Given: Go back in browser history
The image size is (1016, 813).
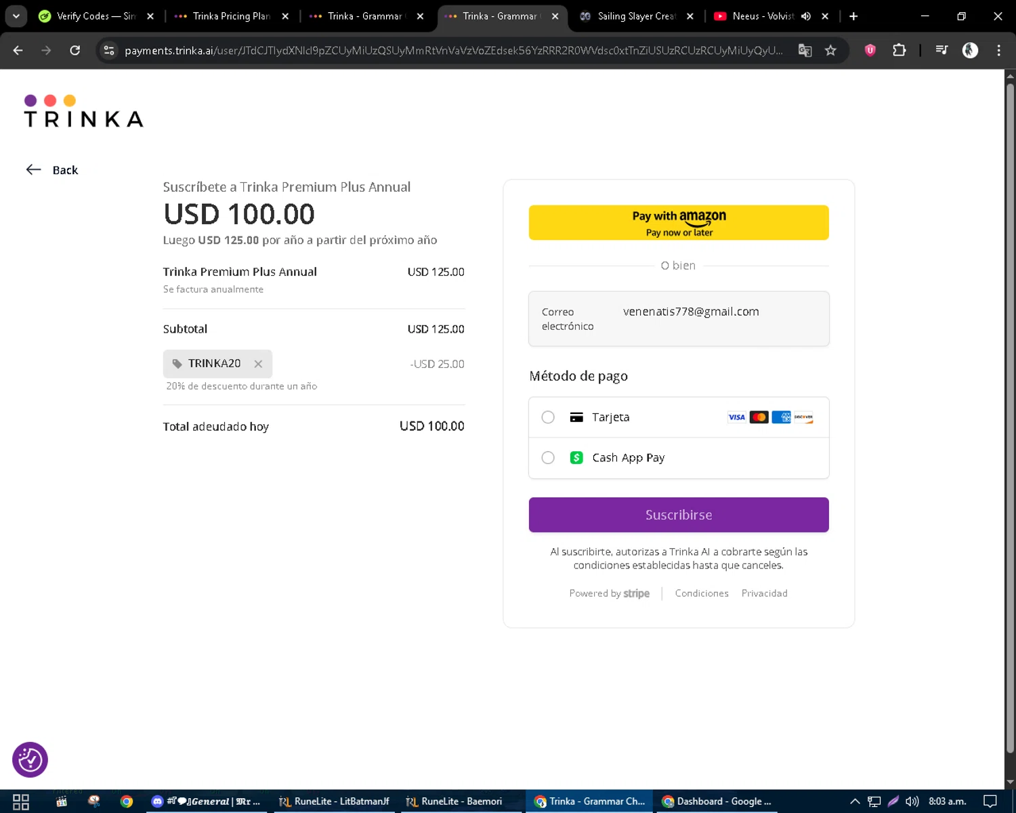Looking at the screenshot, I should click(18, 50).
